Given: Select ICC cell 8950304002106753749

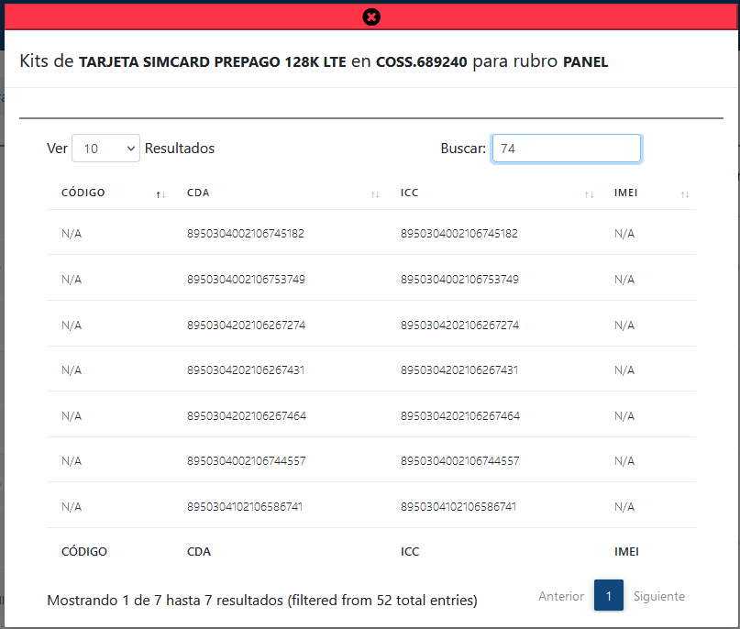Looking at the screenshot, I should (x=459, y=279).
